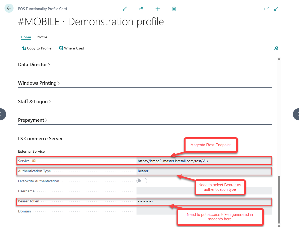The width and height of the screenshot is (299, 227).
Task: Click the back arrow icon
Action: [x=9, y=8]
